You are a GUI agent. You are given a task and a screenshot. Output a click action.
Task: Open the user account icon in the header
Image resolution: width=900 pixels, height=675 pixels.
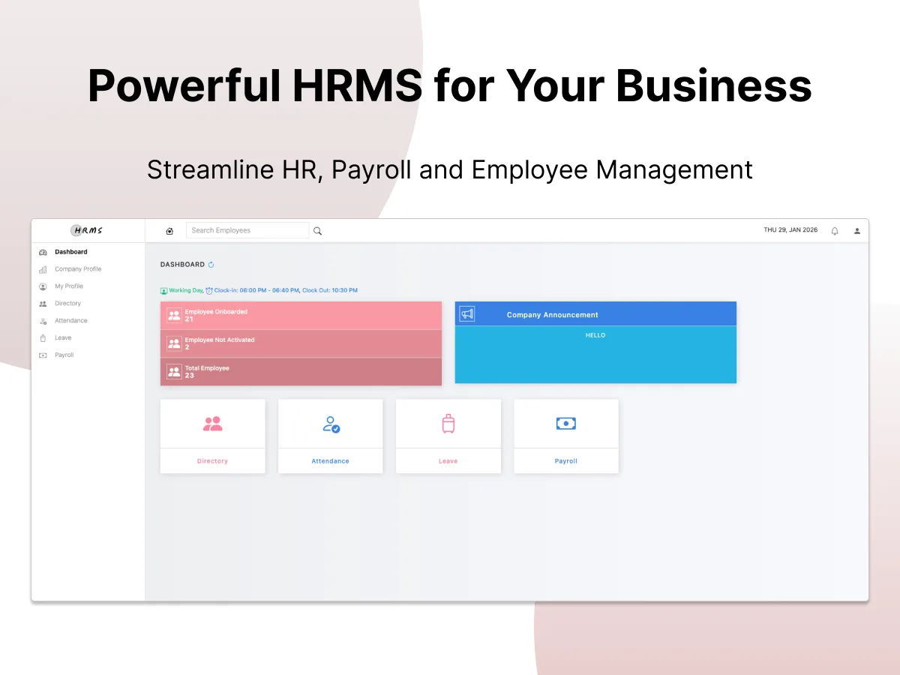pos(856,230)
